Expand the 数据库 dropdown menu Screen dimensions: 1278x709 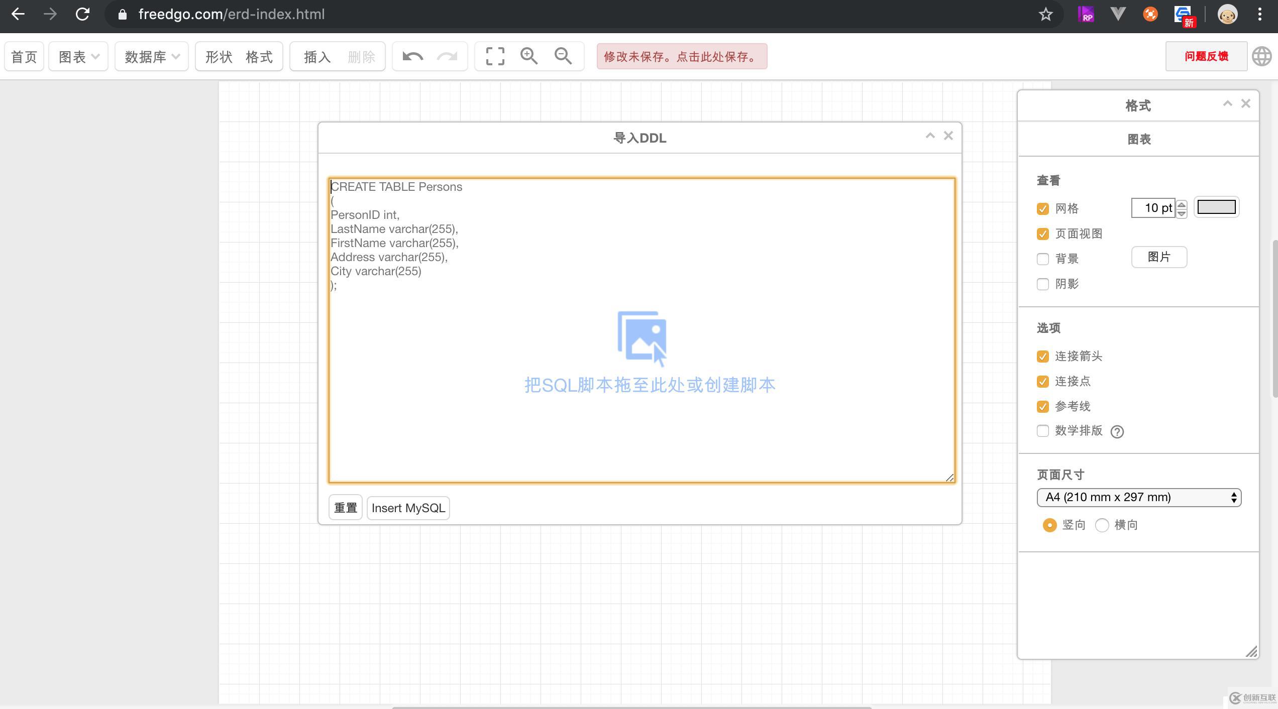coord(152,57)
